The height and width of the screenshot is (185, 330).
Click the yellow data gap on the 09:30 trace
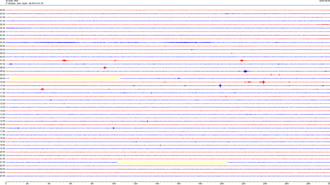(x=64, y=78)
